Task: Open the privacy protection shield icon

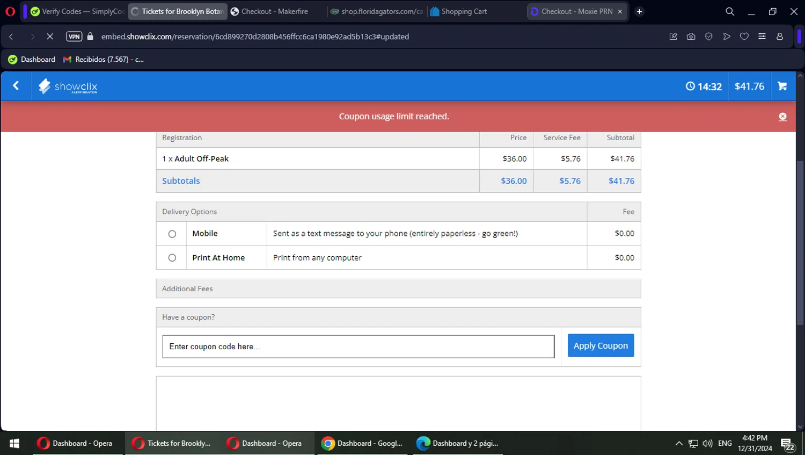Action: pos(708,37)
